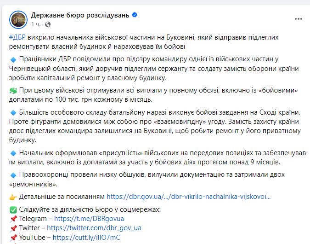Open the YouTube cutt.ly link

[x=86, y=238]
